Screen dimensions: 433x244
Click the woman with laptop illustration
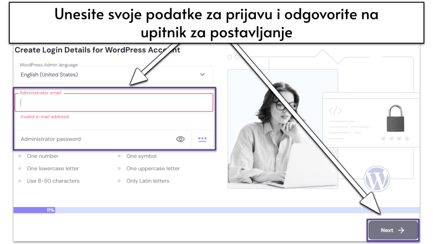[x=283, y=129]
